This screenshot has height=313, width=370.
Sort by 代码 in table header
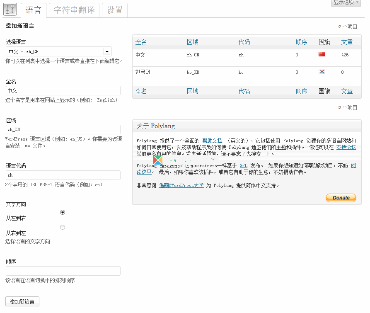coord(244,42)
